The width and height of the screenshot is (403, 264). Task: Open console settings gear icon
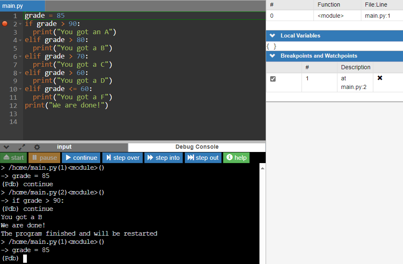click(x=37, y=147)
